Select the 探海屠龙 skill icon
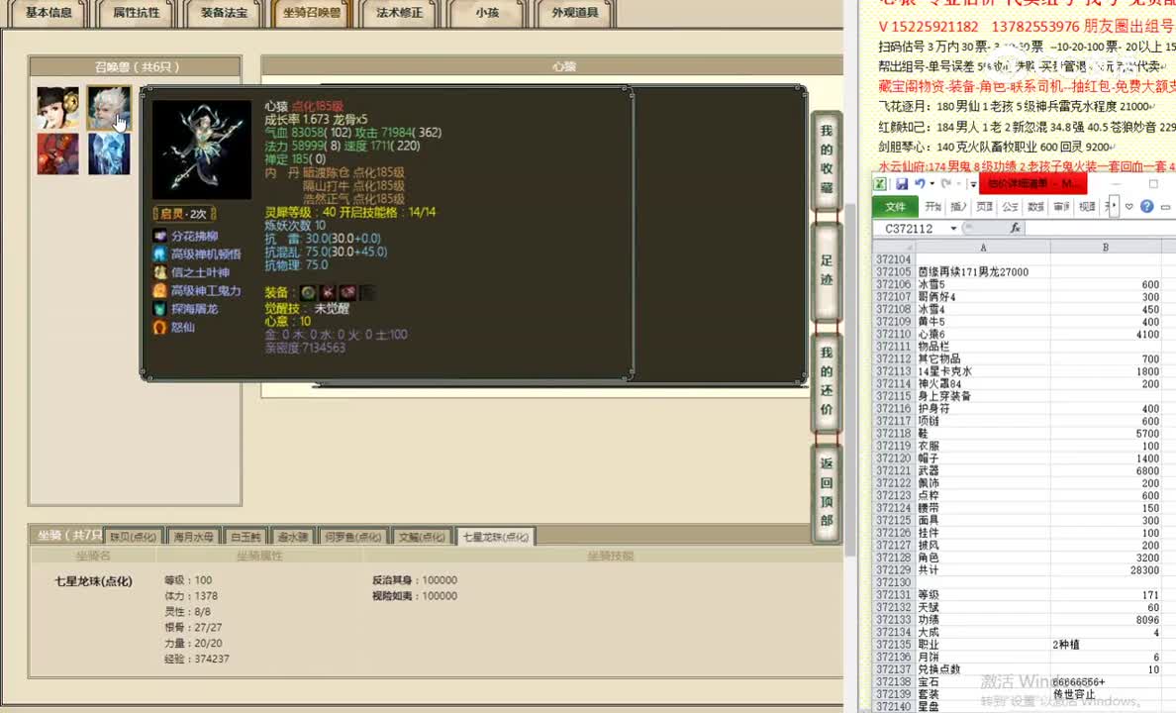This screenshot has height=713, width=1176. click(159, 308)
